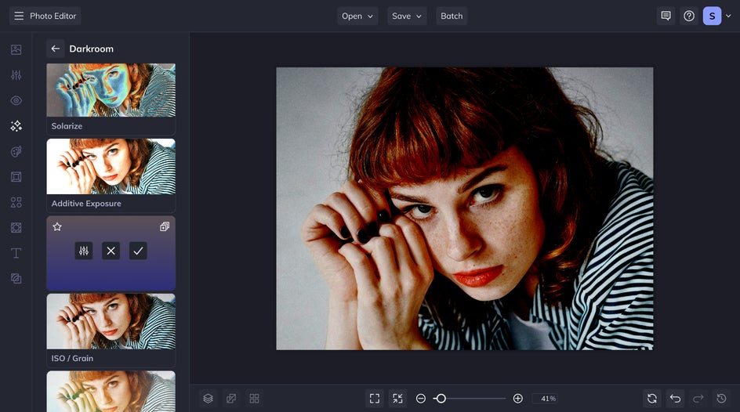
Task: Open the Photo Editor hamburger menu
Action: pyautogui.click(x=19, y=16)
